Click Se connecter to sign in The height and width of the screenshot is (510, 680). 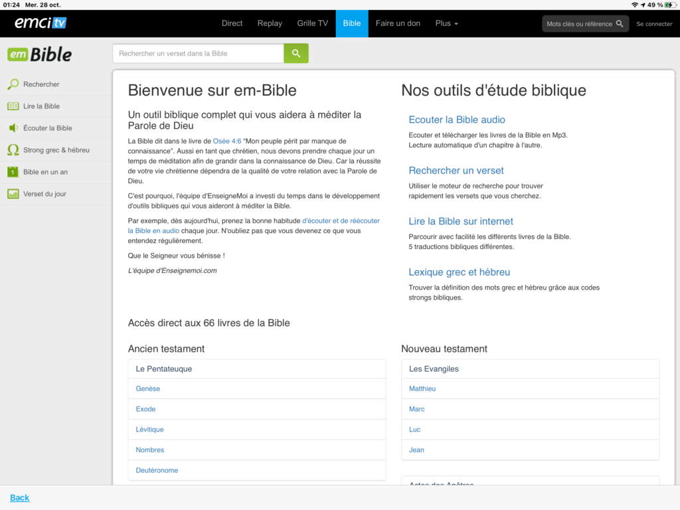pos(653,23)
